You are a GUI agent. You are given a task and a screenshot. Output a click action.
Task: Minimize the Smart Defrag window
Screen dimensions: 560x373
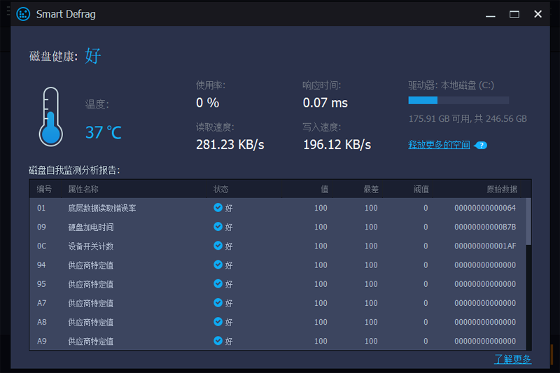click(x=491, y=14)
